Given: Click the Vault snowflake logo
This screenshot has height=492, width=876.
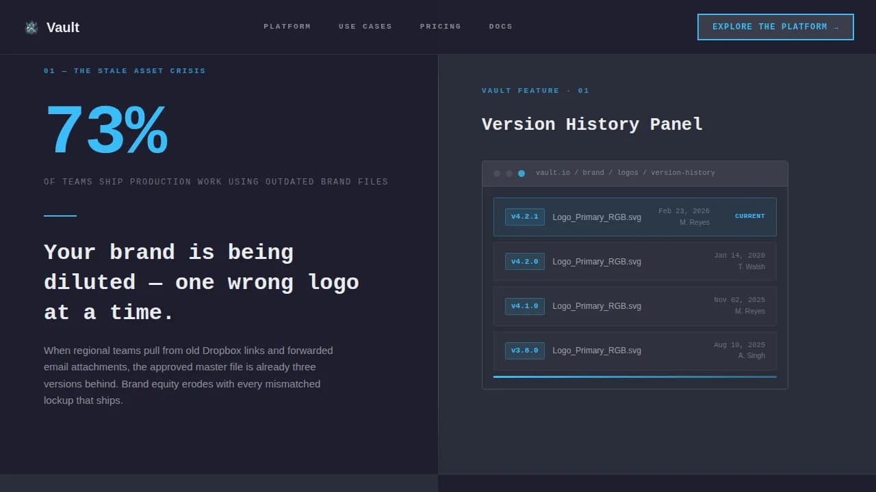Looking at the screenshot, I should tap(31, 27).
